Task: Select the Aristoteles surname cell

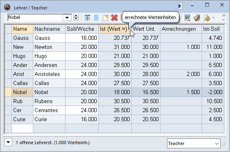Action: tap(49, 74)
